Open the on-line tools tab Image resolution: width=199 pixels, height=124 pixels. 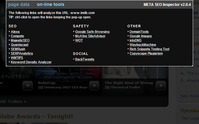(51, 5)
